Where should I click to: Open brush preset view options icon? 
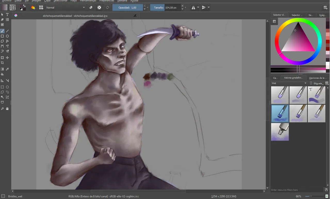327,83
